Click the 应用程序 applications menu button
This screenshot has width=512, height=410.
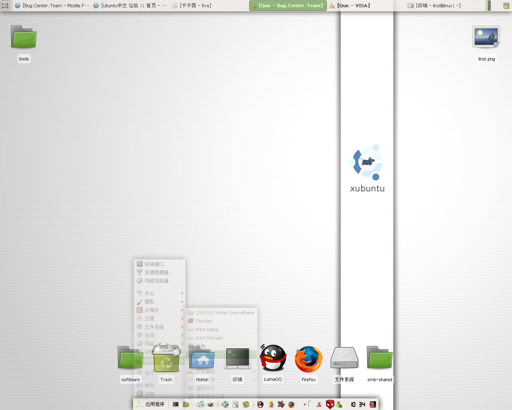(150, 404)
